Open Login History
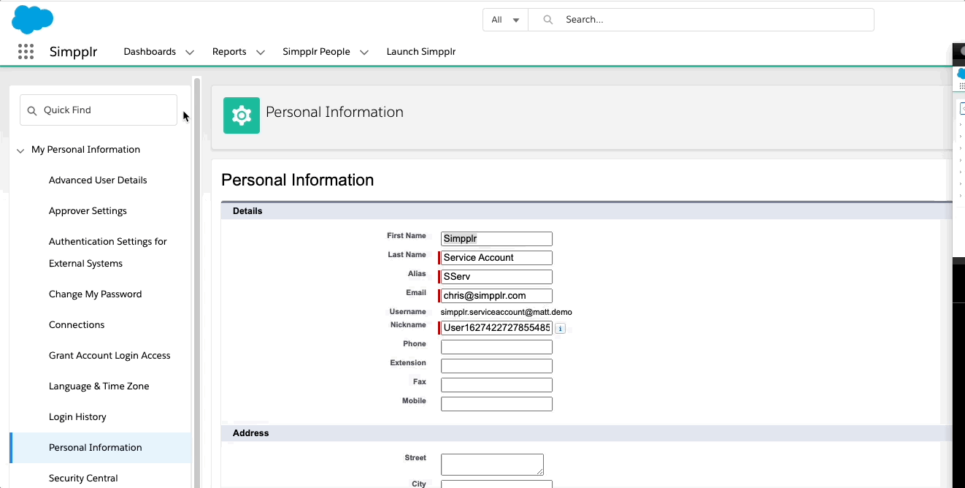Screen dimensions: 965x488 [x=77, y=417]
